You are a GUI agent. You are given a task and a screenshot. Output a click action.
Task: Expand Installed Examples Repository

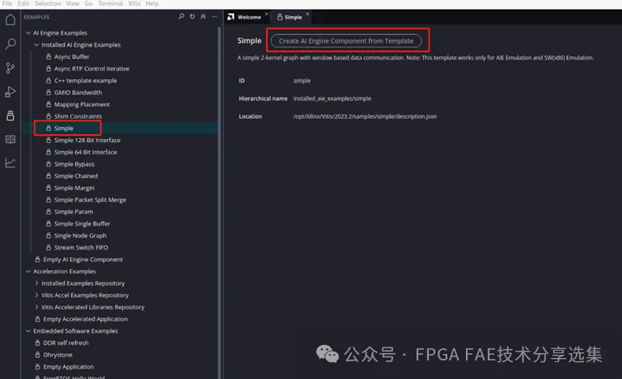click(36, 283)
